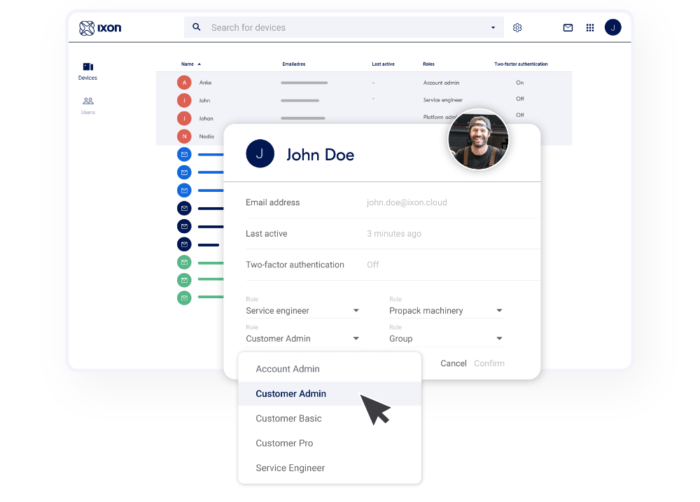Screen dimensions: 700x502
Task: Open the mail envelope icon in header
Action: click(568, 28)
